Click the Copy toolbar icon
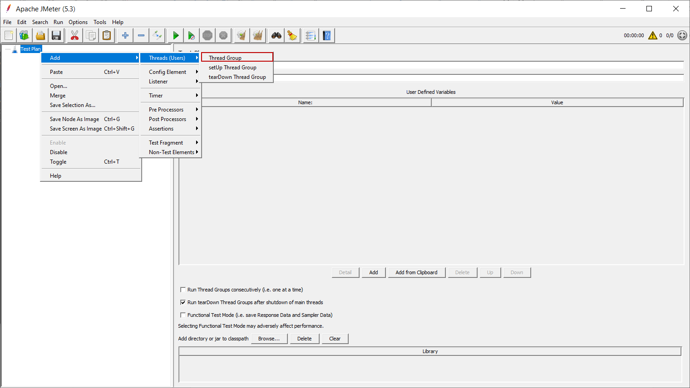 [x=91, y=35]
